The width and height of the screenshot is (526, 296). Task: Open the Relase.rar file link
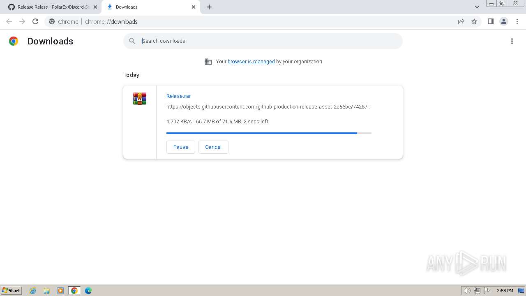pyautogui.click(x=179, y=96)
